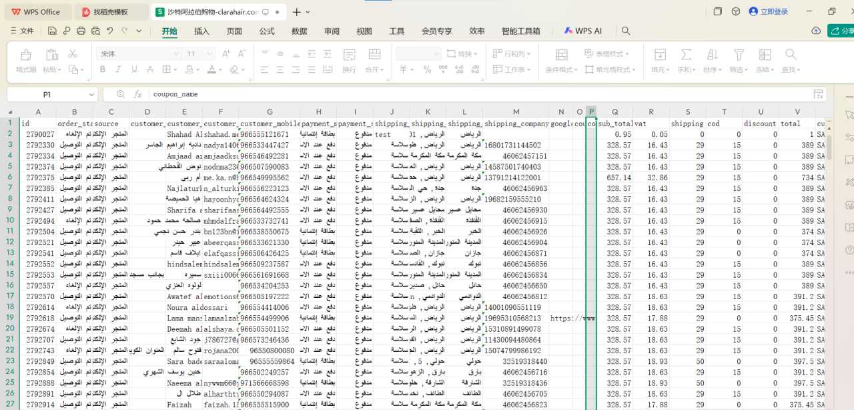Add a new document tab with plus
The width and height of the screenshot is (854, 410).
coord(296,12)
